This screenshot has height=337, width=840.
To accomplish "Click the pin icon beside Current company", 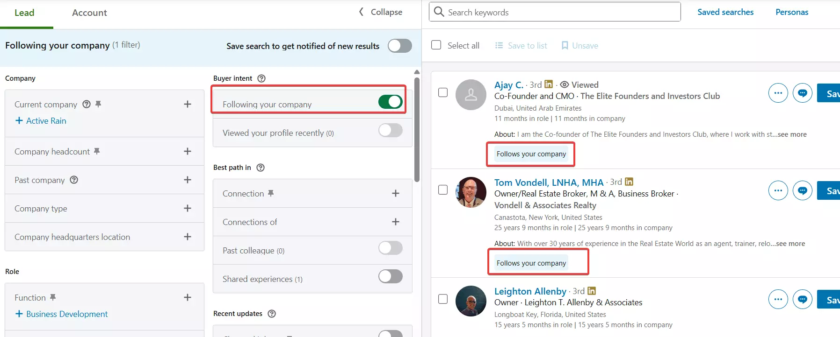I will pos(98,104).
